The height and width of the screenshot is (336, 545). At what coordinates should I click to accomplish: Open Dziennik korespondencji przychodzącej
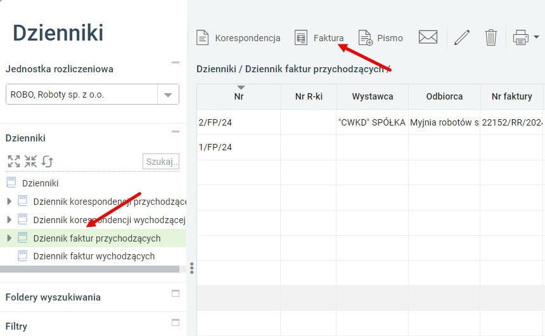pyautogui.click(x=110, y=202)
